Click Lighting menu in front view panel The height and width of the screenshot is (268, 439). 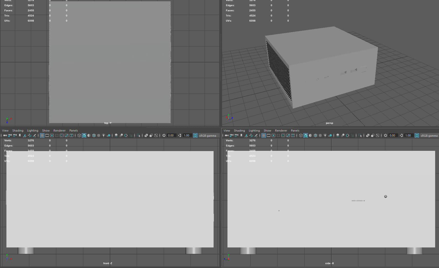[33, 131]
